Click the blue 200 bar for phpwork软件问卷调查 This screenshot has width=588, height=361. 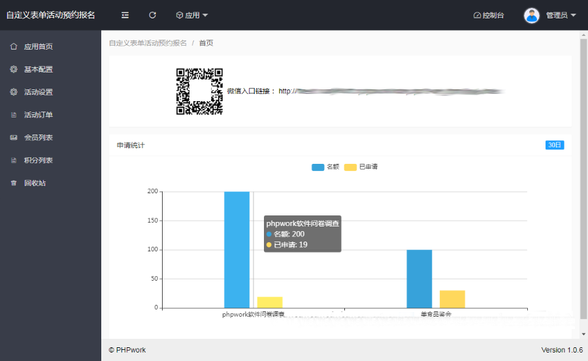click(237, 249)
